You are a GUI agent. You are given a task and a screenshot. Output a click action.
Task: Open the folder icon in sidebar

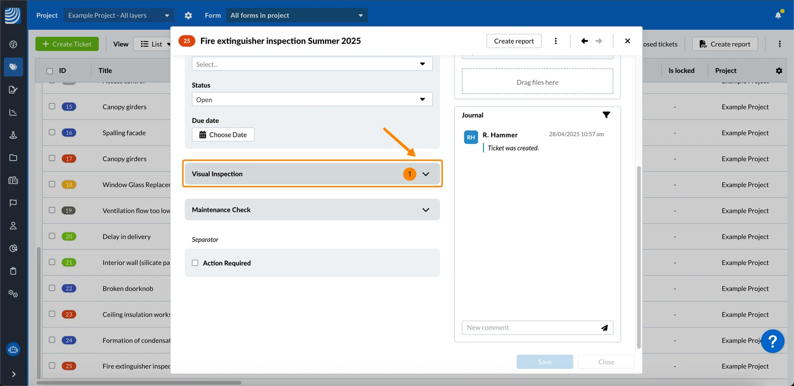click(x=13, y=158)
